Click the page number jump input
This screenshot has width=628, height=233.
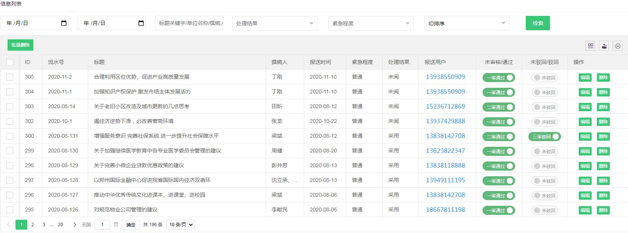[x=102, y=225]
